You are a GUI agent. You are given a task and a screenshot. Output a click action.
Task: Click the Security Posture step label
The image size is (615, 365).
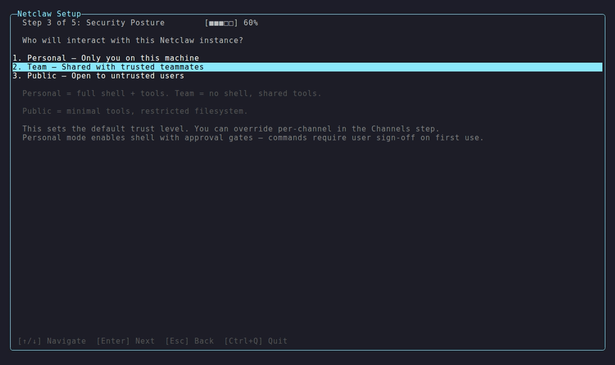(x=125, y=23)
